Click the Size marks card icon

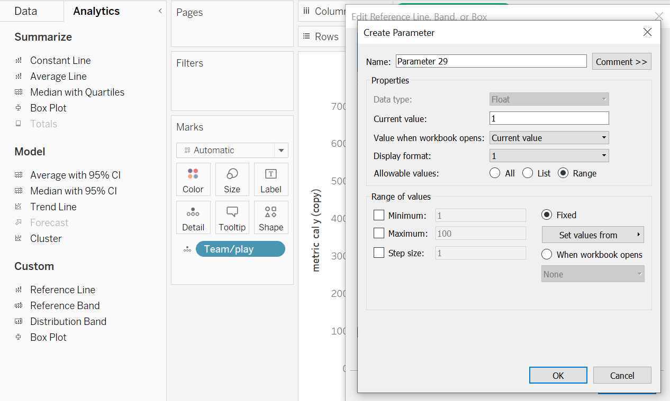pos(232,179)
